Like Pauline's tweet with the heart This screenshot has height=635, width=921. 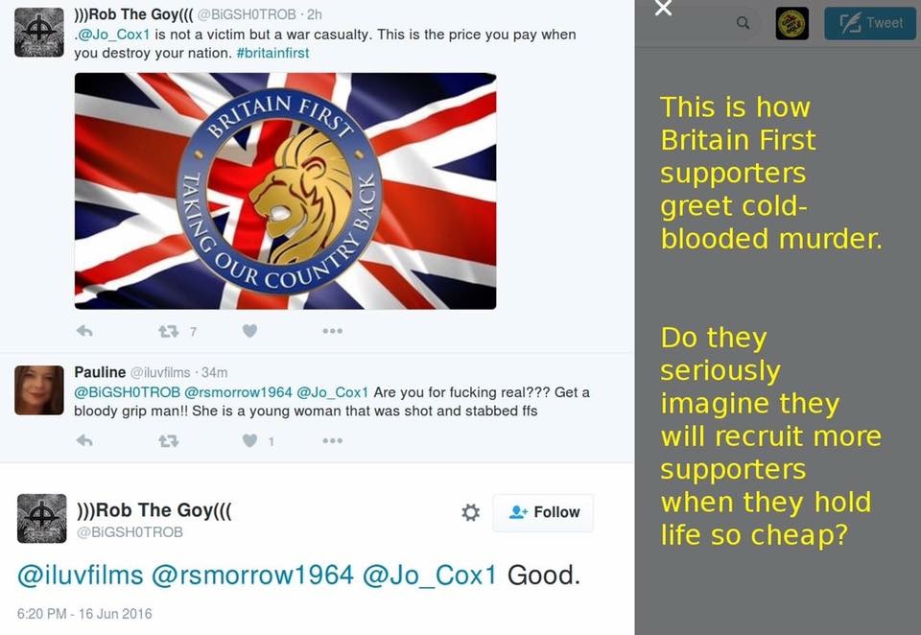click(249, 440)
